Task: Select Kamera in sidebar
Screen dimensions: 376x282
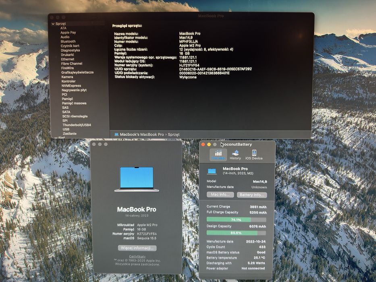Action: click(67, 77)
